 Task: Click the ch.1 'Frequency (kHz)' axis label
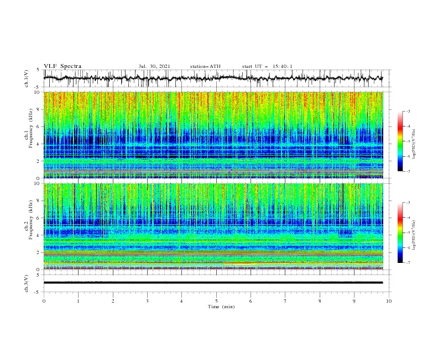(30, 127)
